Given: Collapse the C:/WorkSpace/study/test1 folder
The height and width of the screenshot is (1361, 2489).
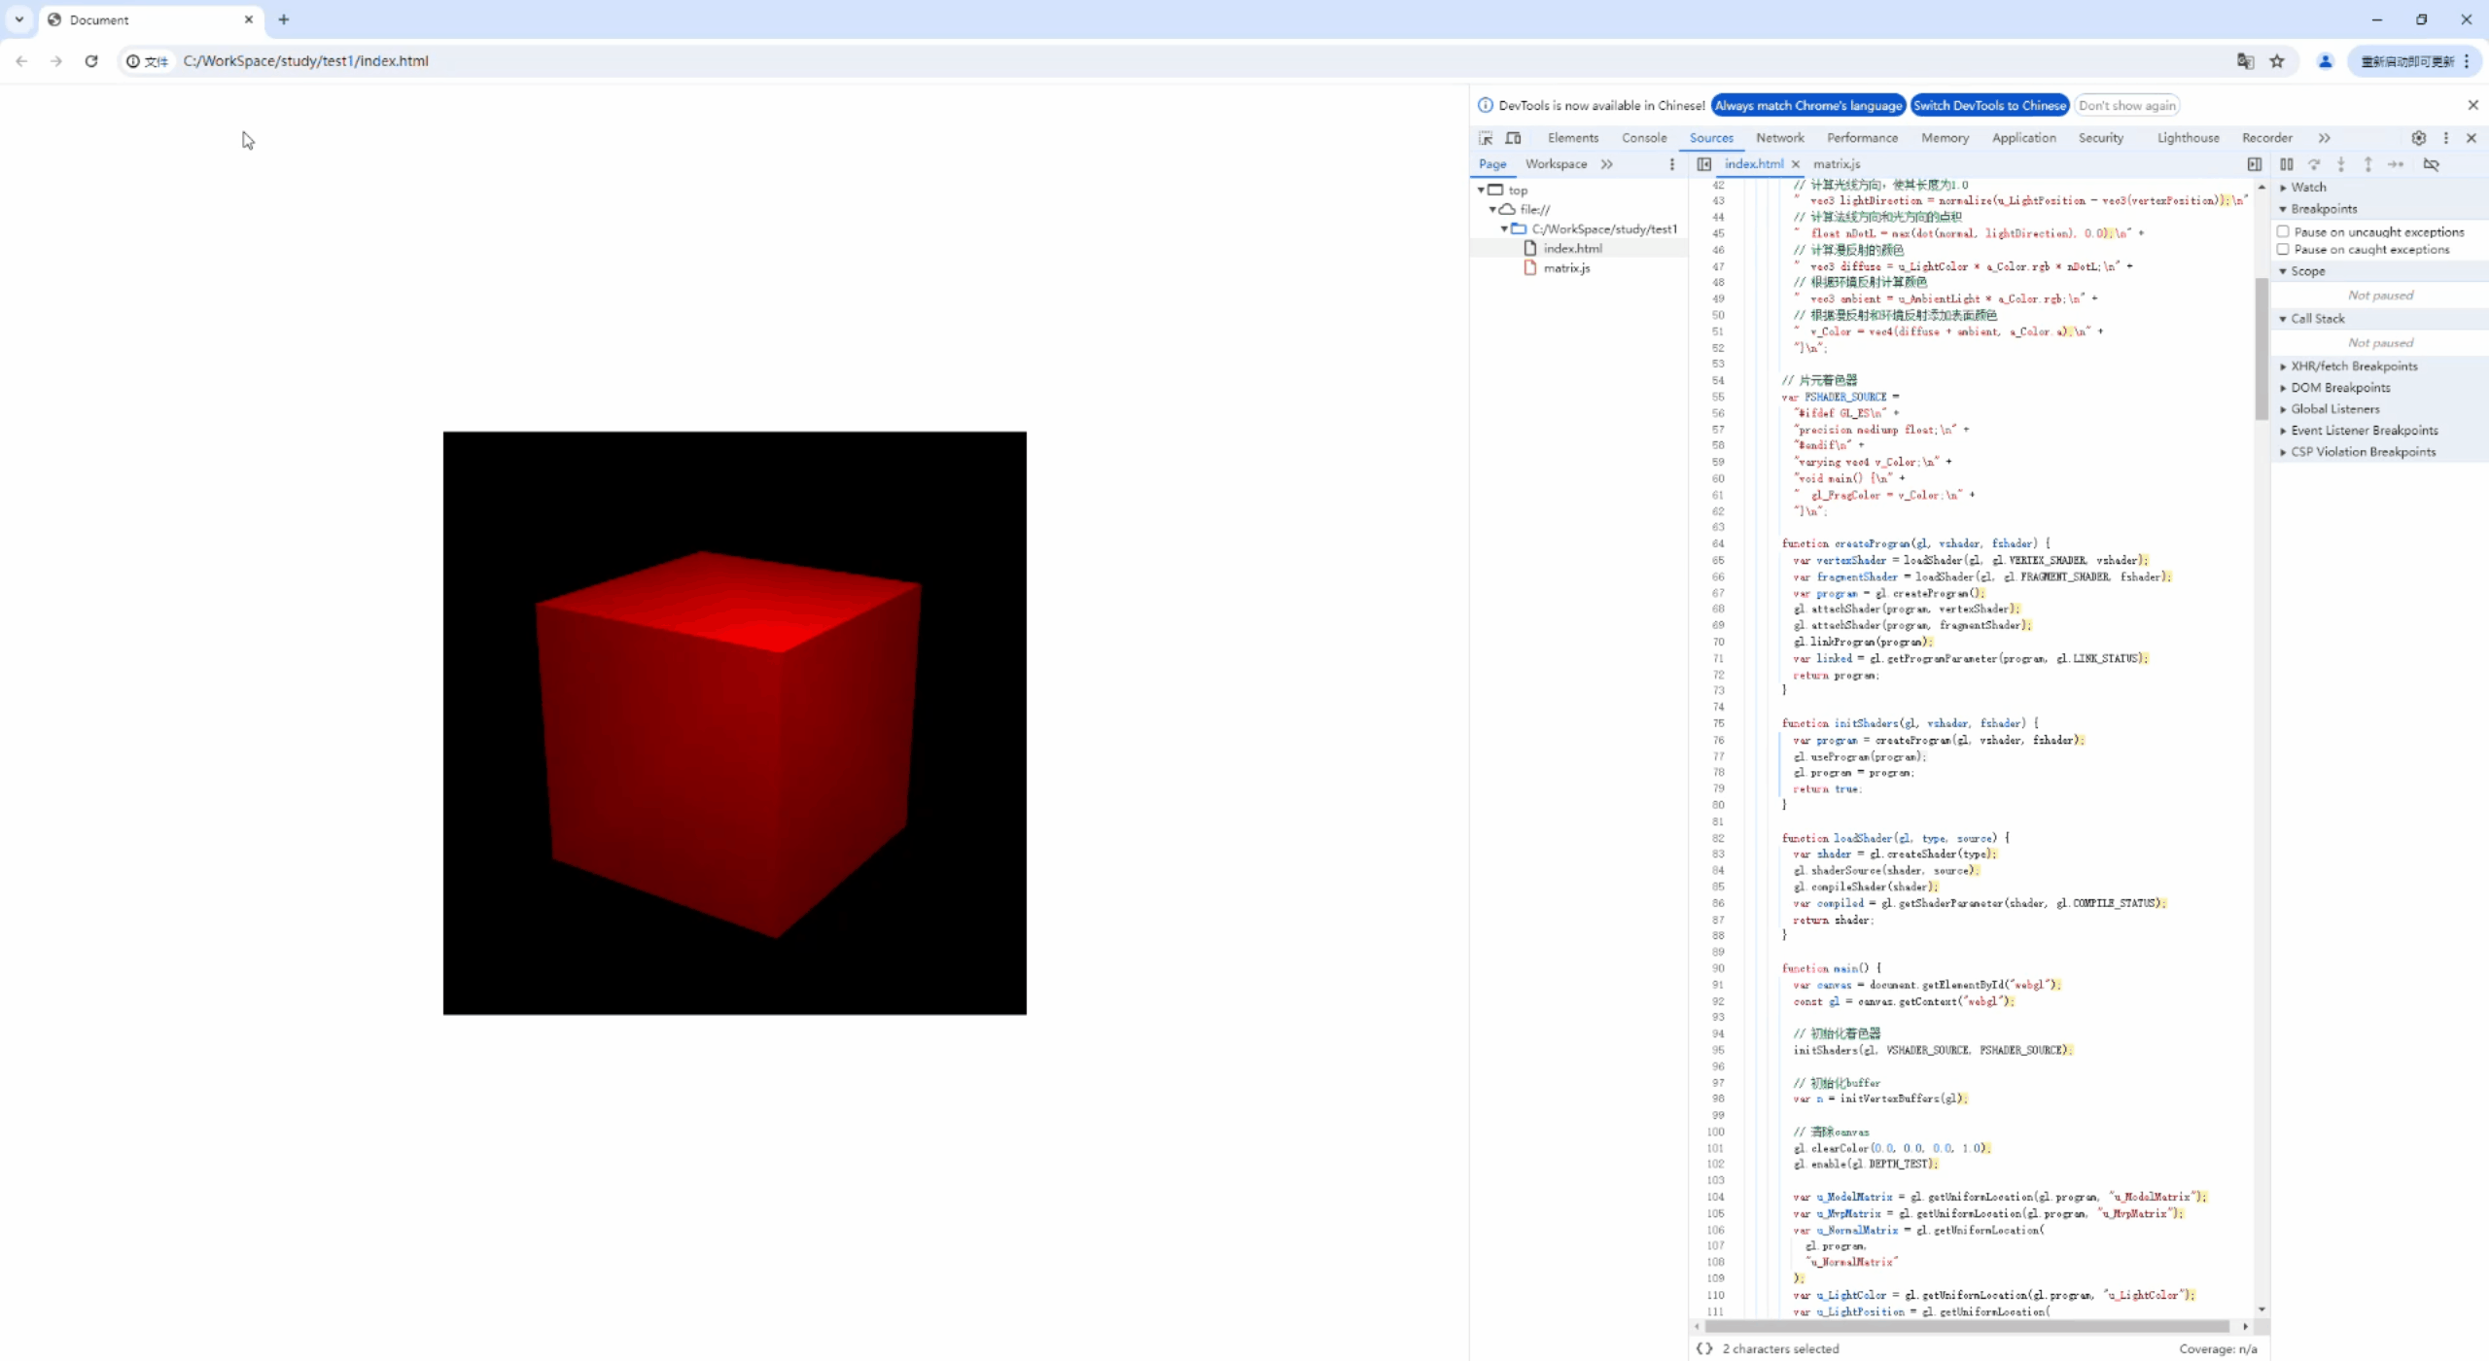Looking at the screenshot, I should (x=1504, y=229).
